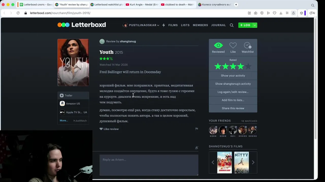Click the send/flow arrow icon
Image resolution: width=325 pixels, height=182 pixels.
coord(268,13)
